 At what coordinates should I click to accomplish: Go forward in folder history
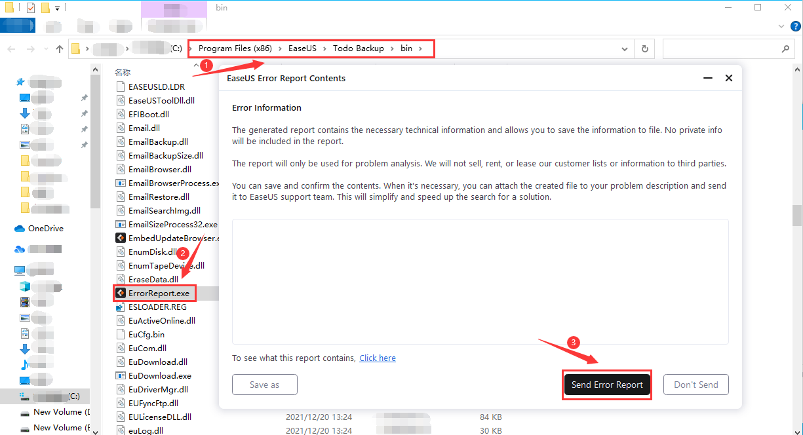pos(31,49)
